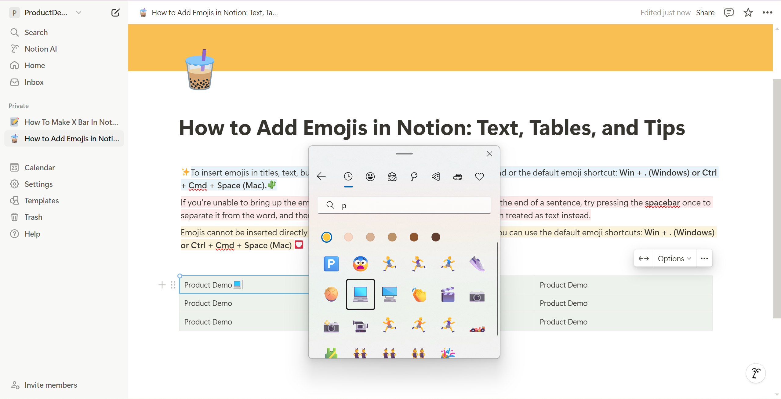Click the main page vertical scrollbar

pos(777,198)
